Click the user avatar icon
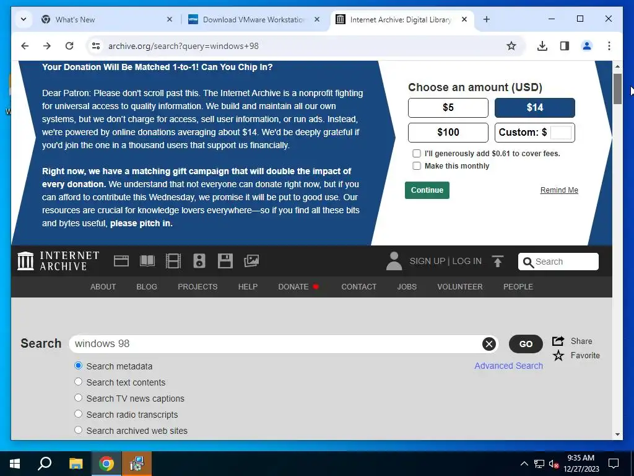634x476 pixels. coord(394,261)
